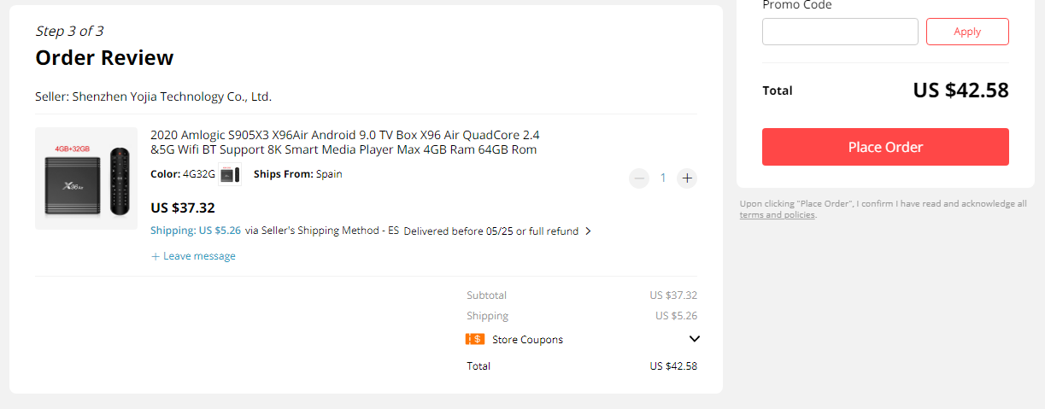
Task: Click the seller name Shenzhen Yojia Technology
Action: click(x=171, y=96)
